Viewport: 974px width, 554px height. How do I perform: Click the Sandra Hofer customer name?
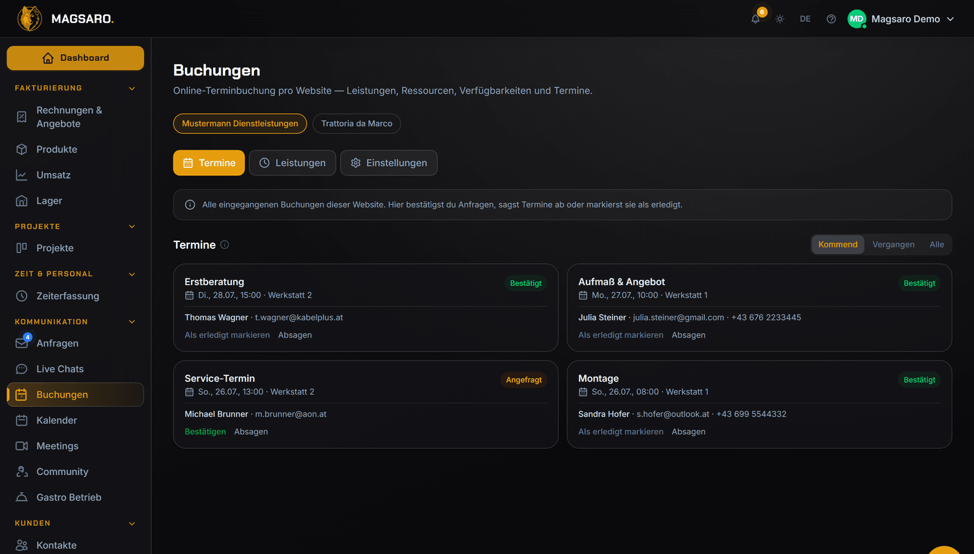[x=604, y=414]
